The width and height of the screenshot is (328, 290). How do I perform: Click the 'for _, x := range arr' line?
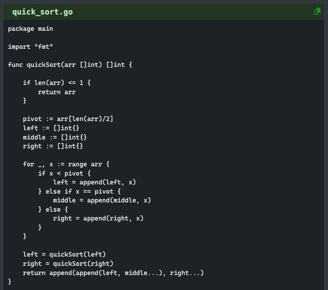(x=66, y=164)
